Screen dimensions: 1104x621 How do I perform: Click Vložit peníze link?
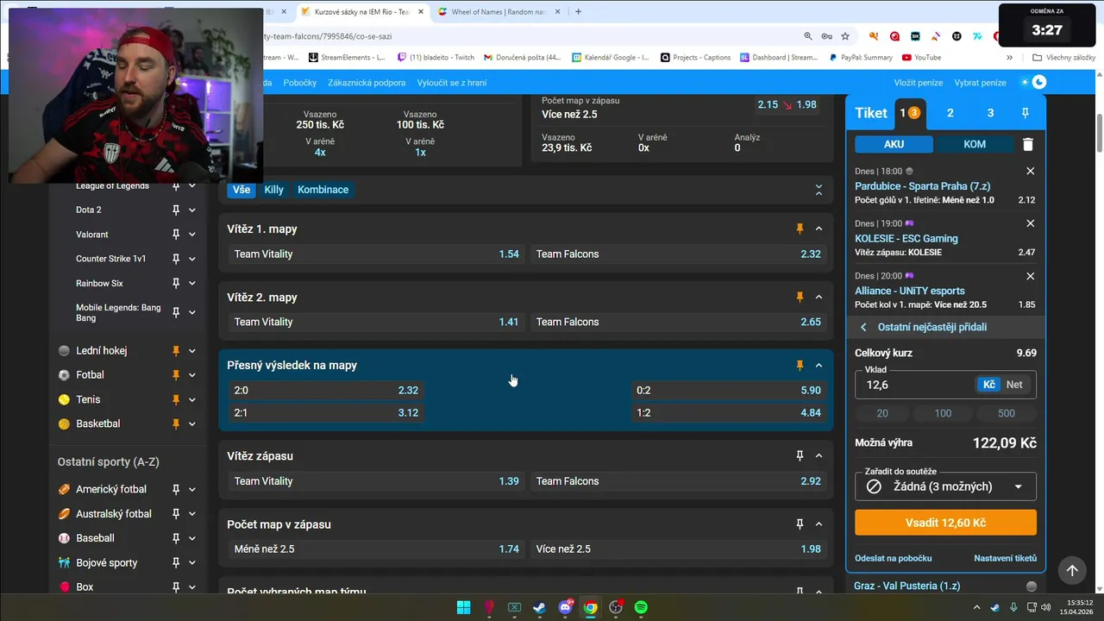click(918, 83)
